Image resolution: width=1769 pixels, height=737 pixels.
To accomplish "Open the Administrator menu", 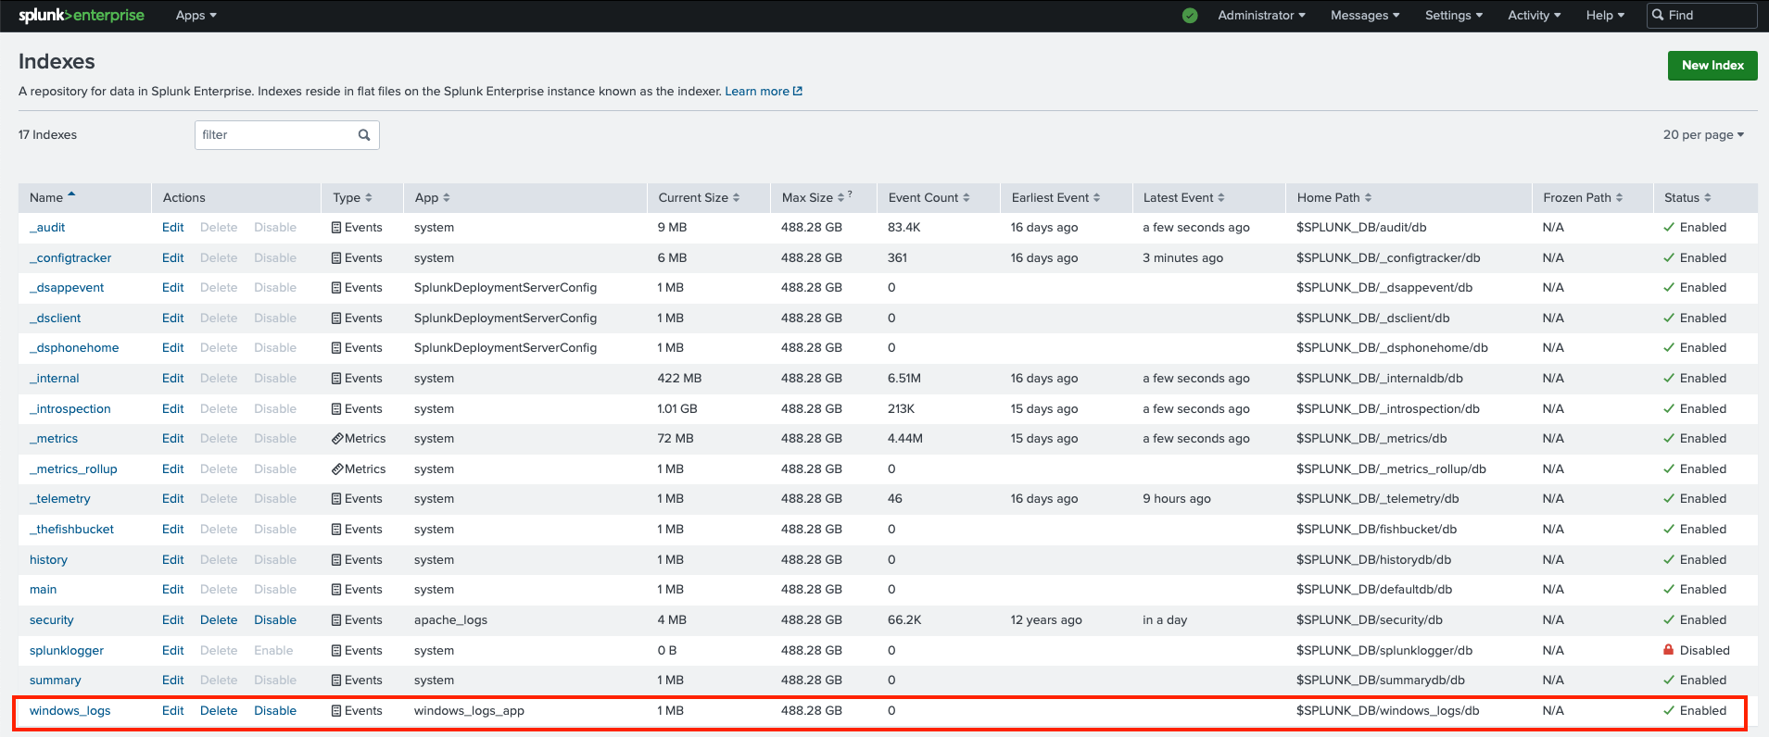I will 1261,15.
